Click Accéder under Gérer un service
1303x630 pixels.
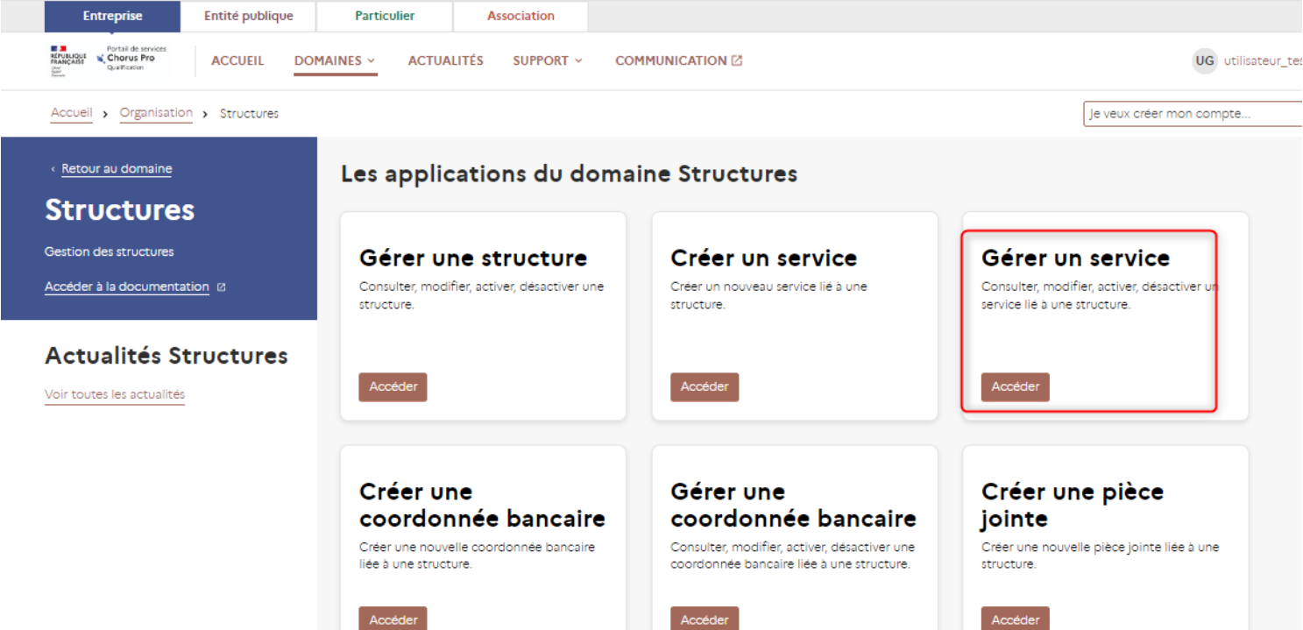(1015, 386)
